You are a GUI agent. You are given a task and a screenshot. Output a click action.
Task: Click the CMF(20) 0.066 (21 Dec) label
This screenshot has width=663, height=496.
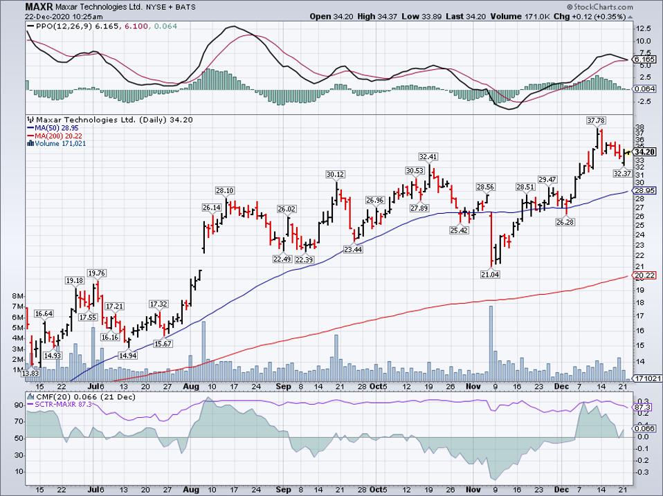pyautogui.click(x=86, y=397)
